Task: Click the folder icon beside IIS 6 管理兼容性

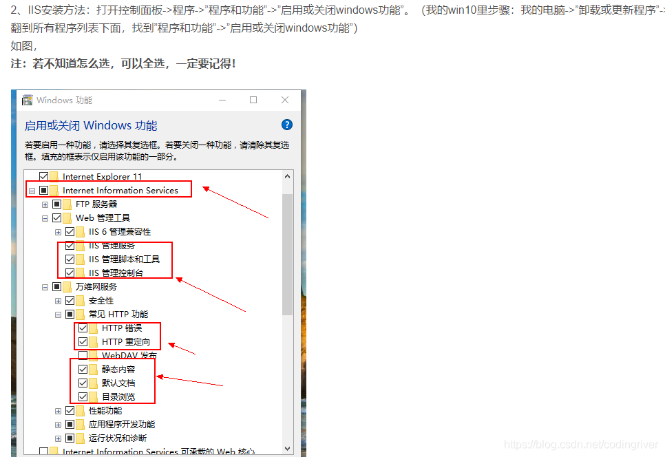Action: [x=81, y=231]
